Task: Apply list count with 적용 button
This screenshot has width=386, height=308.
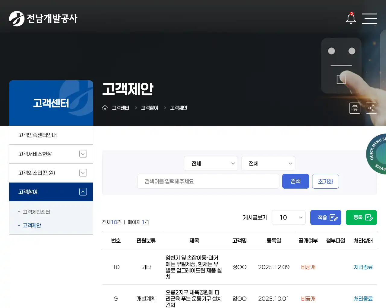Action: pyautogui.click(x=326, y=217)
